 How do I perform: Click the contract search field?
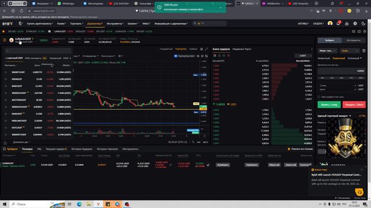(38, 51)
